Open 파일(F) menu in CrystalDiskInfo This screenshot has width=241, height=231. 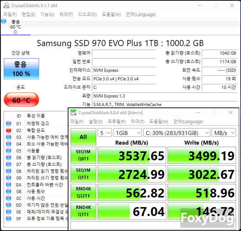coord(10,15)
